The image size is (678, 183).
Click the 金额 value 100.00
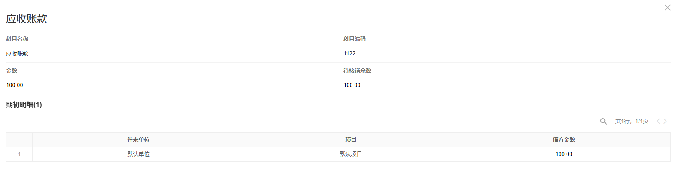pos(15,85)
